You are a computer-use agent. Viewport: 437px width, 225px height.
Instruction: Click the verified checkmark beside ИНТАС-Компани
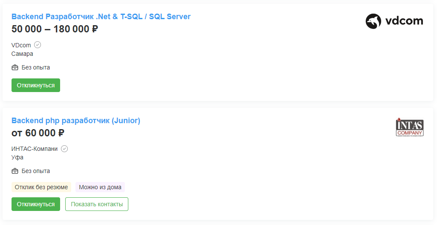(x=64, y=149)
